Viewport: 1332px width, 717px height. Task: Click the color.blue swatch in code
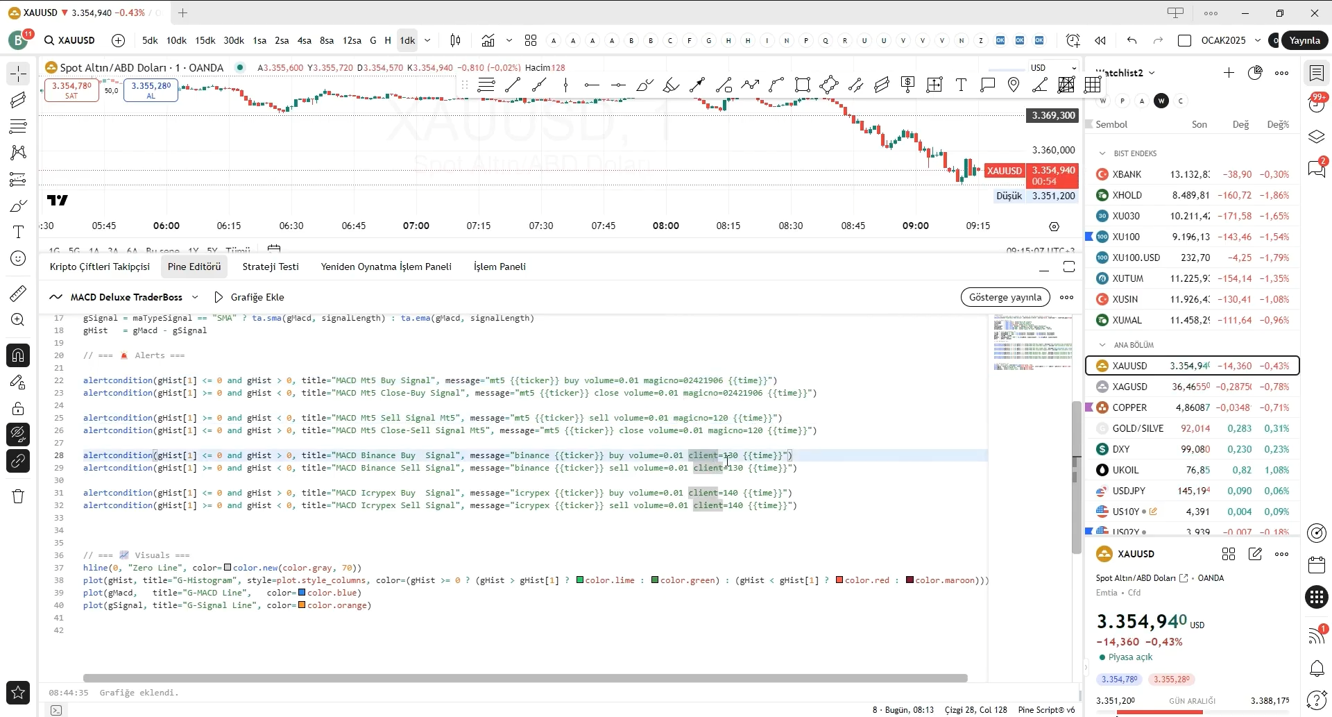click(x=302, y=593)
